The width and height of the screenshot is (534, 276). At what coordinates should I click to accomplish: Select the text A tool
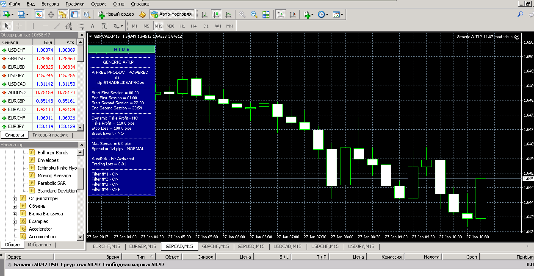coord(92,26)
